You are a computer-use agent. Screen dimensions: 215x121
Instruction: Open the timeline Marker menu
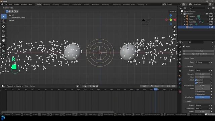pyautogui.click(x=32, y=86)
